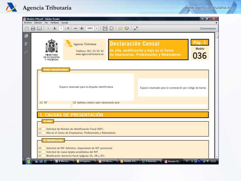Open the Ventana menu
The image size is (241, 181).
coord(54,23)
